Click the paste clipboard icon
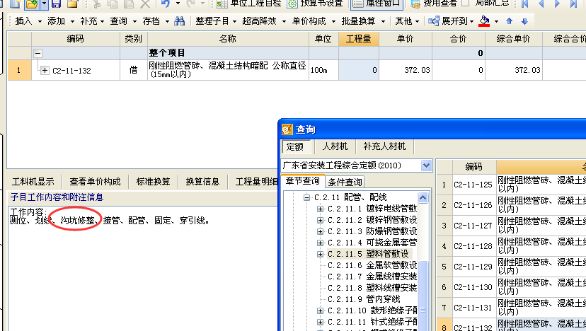The height and width of the screenshot is (331, 586). [x=129, y=4]
